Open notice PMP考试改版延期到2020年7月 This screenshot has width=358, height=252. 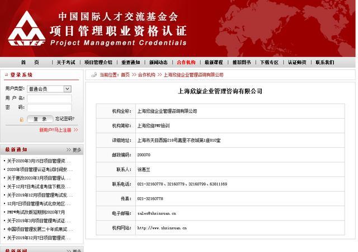point(36,212)
